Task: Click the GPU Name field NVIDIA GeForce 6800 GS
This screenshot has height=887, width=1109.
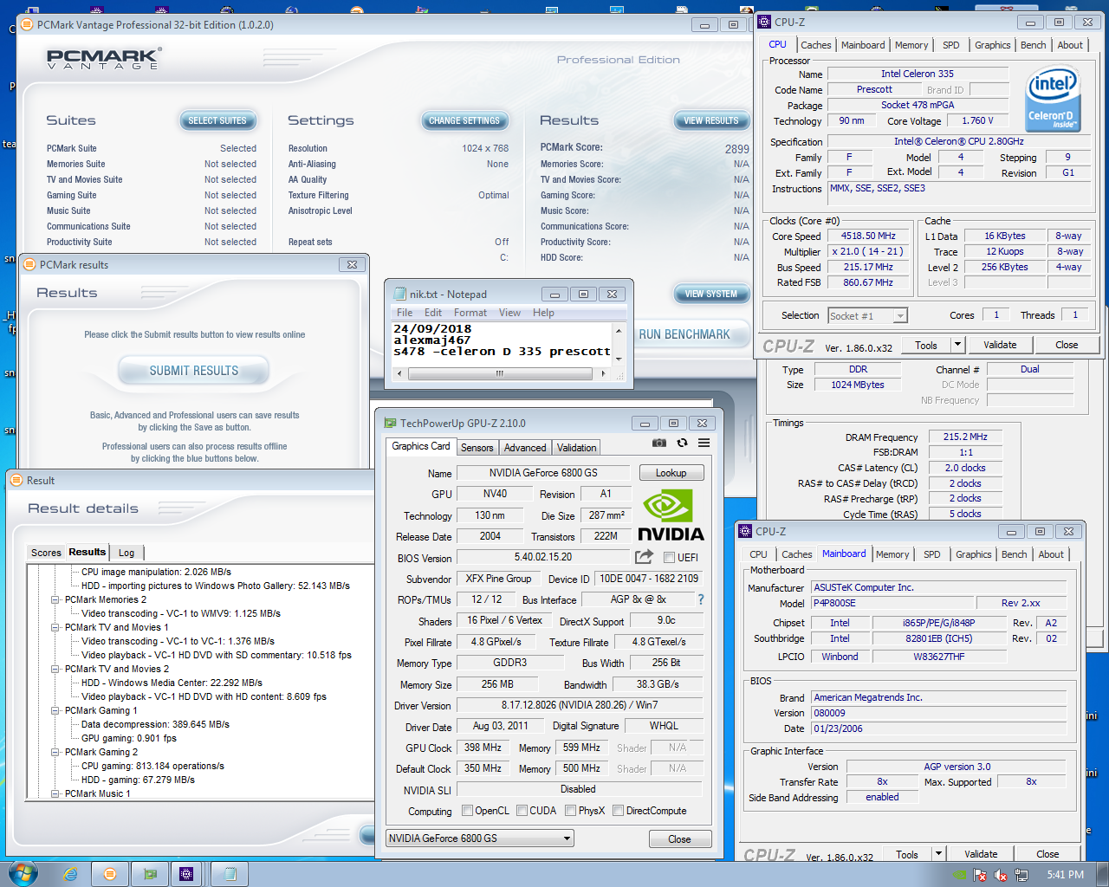Action: (543, 473)
